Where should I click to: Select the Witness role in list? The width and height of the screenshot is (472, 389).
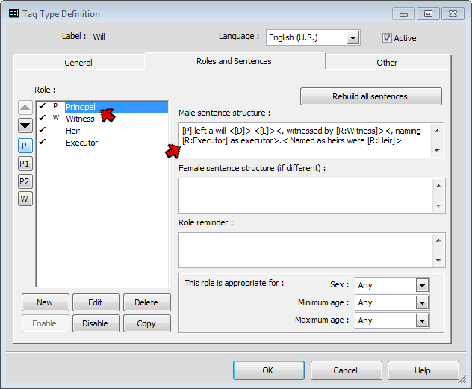pyautogui.click(x=102, y=119)
